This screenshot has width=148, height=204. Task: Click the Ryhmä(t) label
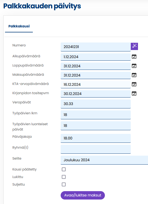(20, 148)
